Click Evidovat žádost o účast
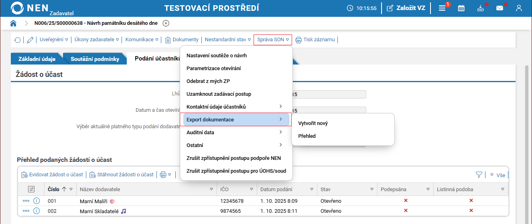The width and height of the screenshot is (532, 224). click(52, 174)
